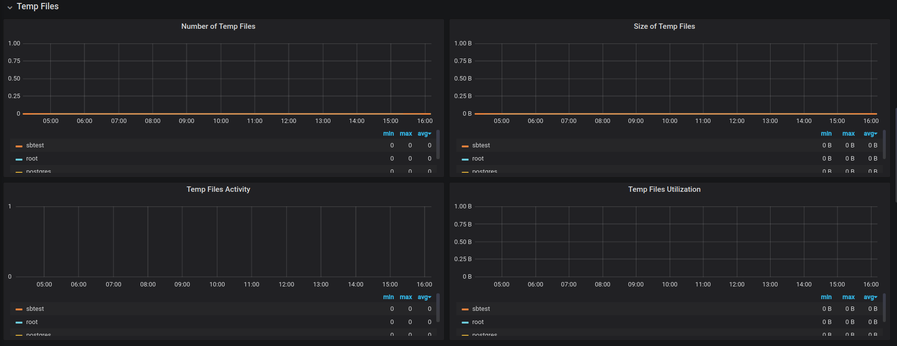The image size is (897, 346).
Task: Click the Temp Files row title
Action: (38, 6)
